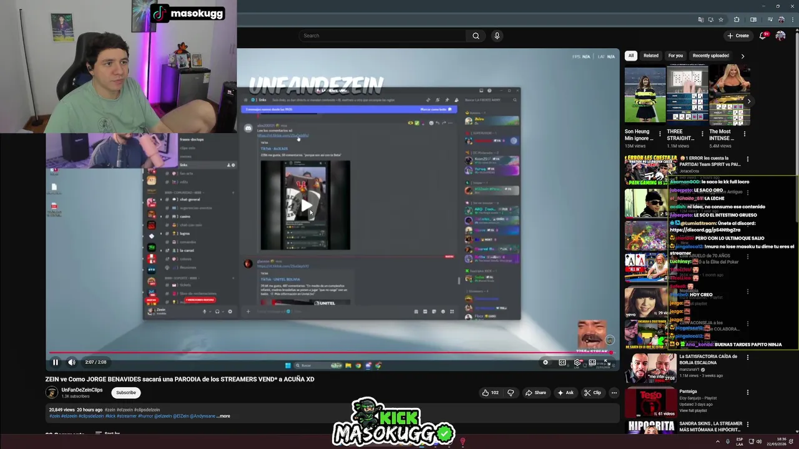The image size is (799, 449).
Task: Create a Clip of the video
Action: (x=592, y=393)
